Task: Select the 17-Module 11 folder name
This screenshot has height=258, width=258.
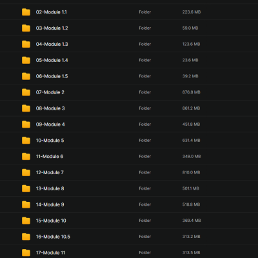Action: click(x=50, y=253)
